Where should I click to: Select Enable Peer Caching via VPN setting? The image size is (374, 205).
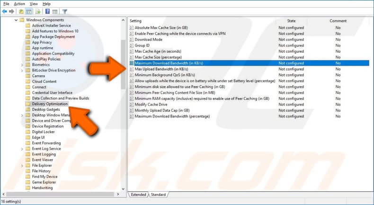(180, 34)
